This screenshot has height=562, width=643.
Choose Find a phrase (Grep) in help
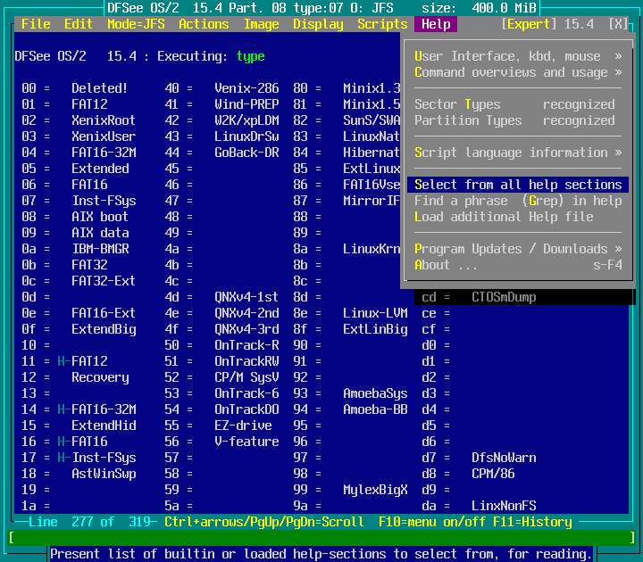point(518,201)
